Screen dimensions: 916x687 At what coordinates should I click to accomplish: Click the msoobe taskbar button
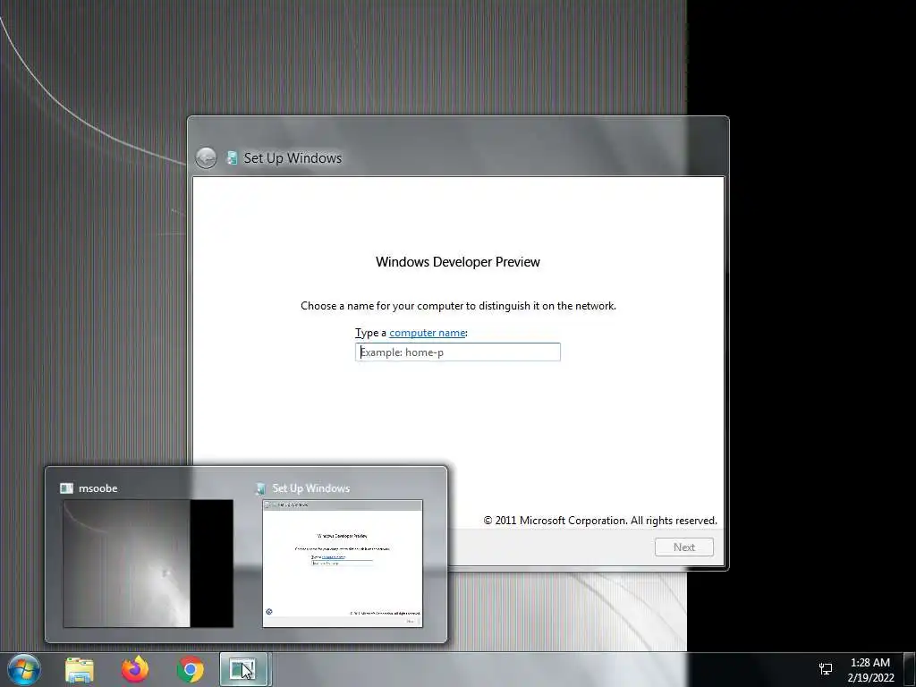click(x=243, y=669)
